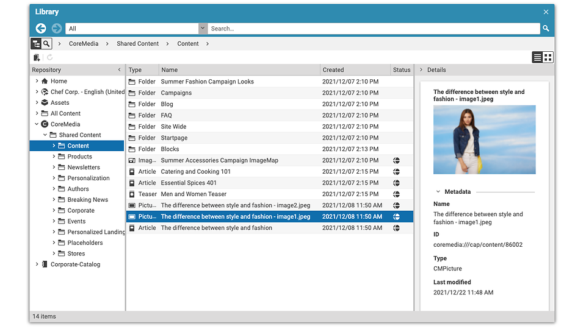
Task: Switch to repository tree mode icon
Action: pos(36,44)
